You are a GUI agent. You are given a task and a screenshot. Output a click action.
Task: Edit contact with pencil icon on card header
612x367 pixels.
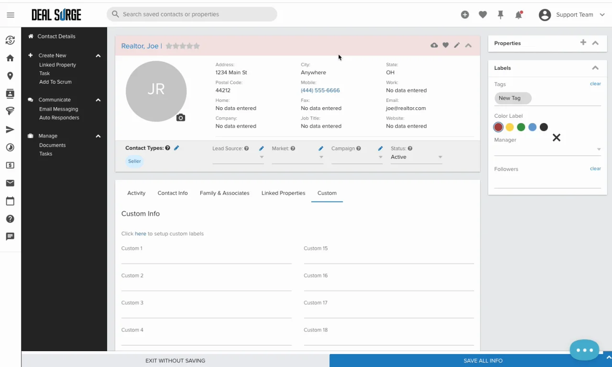[457, 45]
